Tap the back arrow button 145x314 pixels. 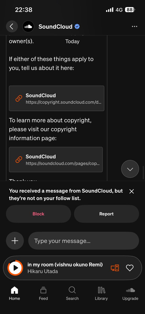pos(12,26)
